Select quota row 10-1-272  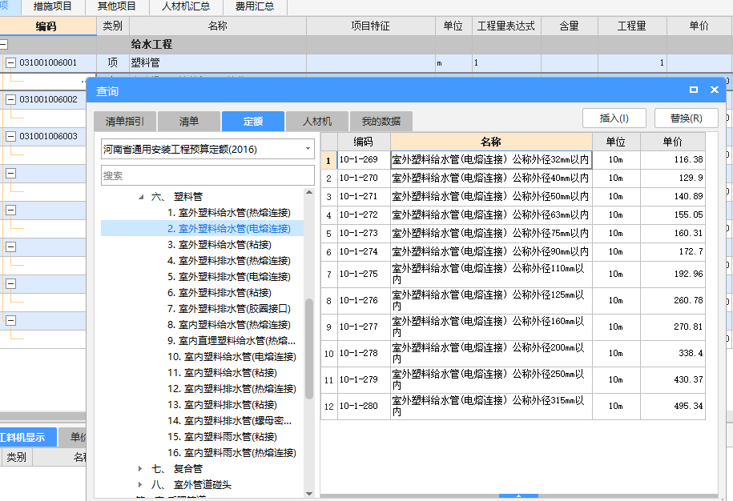tap(513, 214)
